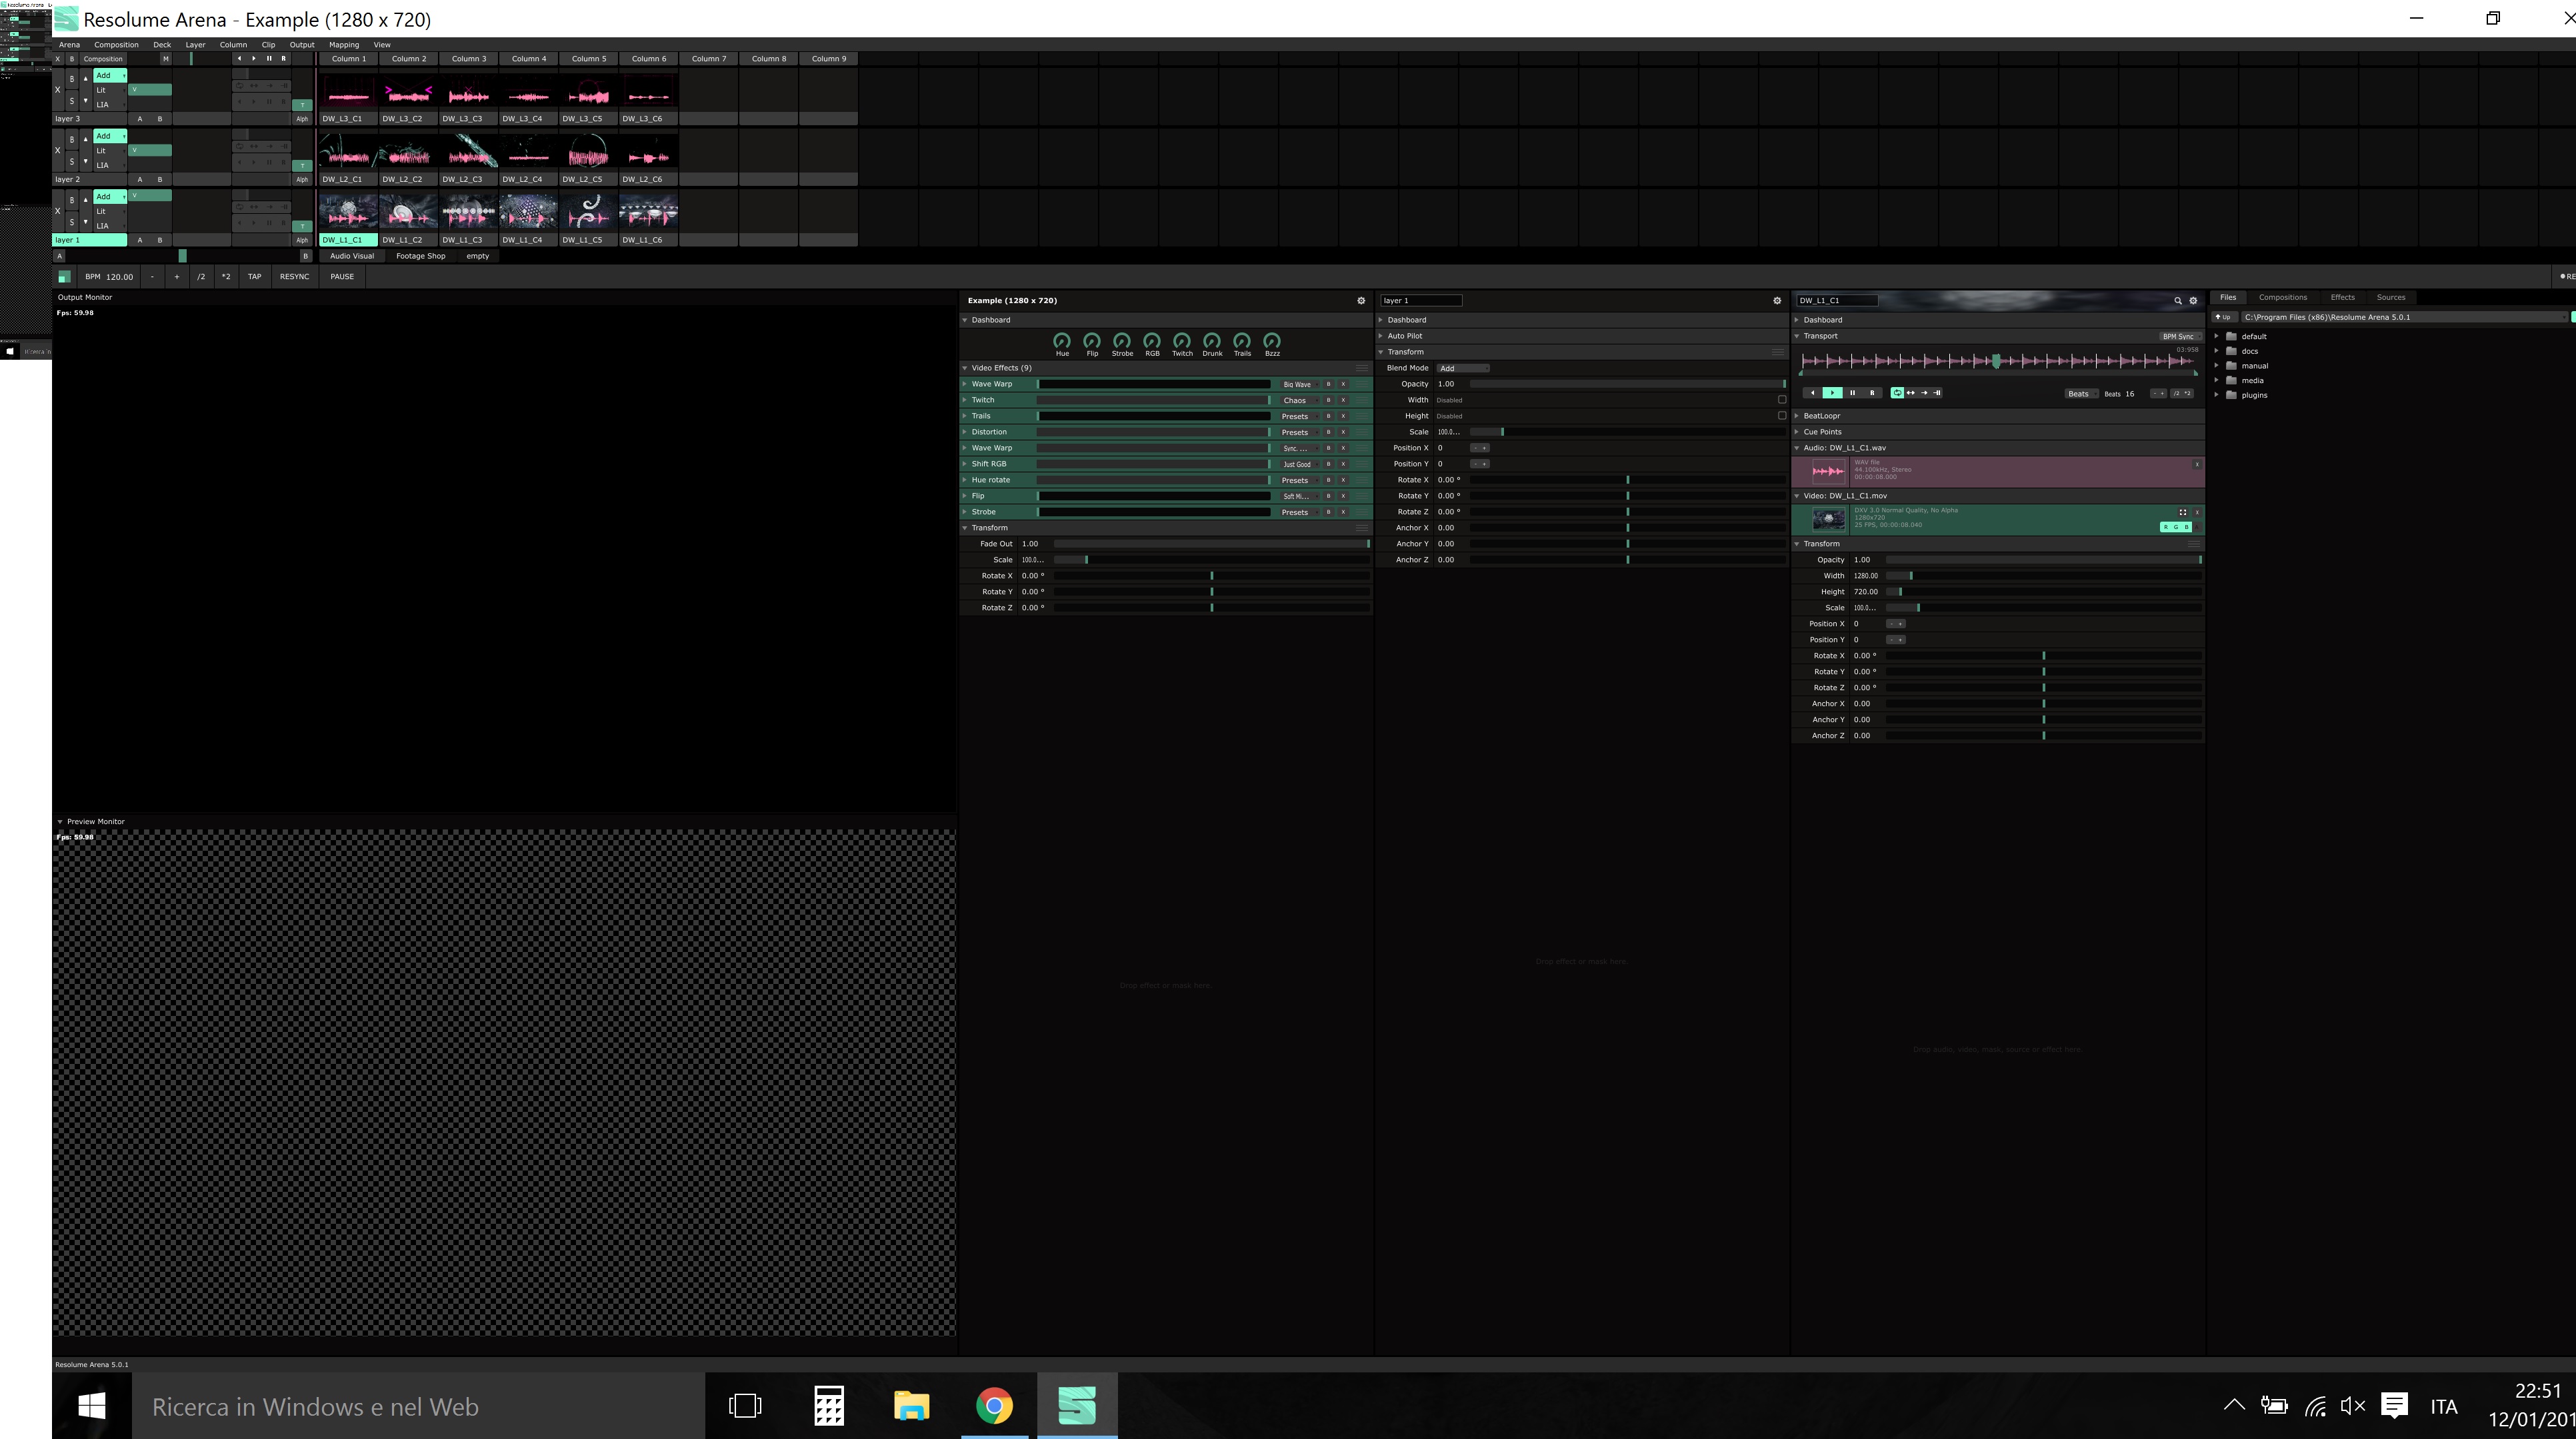Pause the DW_L1_C1 clip transport
This screenshot has height=1439, width=2576.
coord(1852,393)
